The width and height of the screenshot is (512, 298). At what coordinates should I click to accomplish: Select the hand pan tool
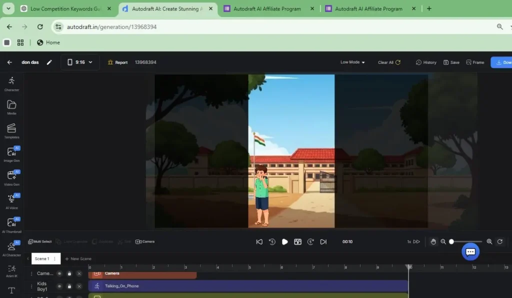click(x=433, y=242)
